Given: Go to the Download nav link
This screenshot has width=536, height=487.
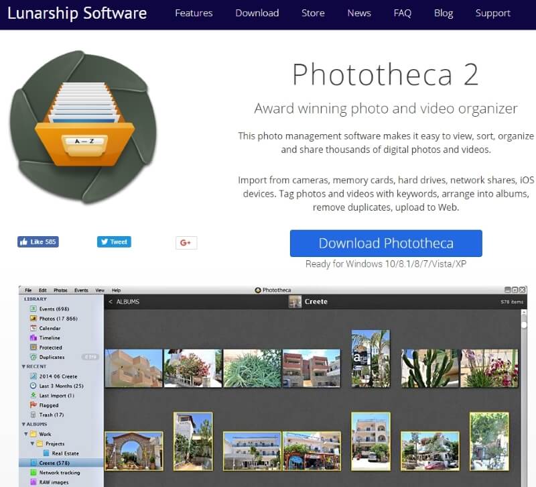Looking at the screenshot, I should (x=257, y=13).
